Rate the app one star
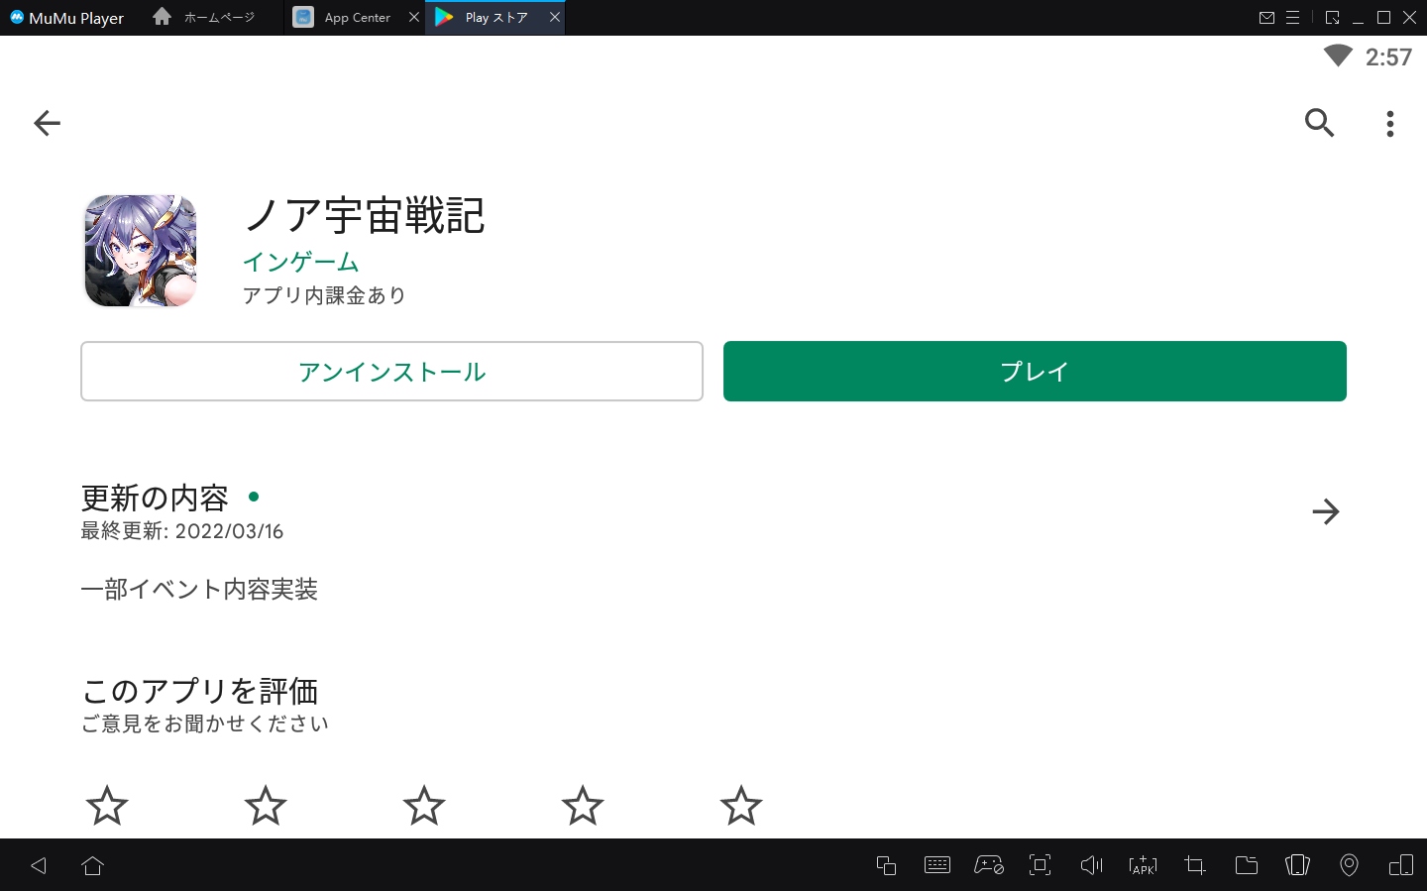 tap(107, 806)
